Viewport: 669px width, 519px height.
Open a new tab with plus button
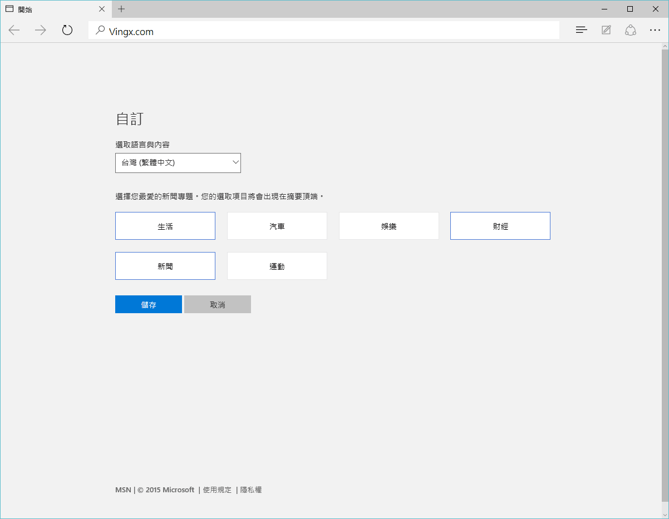pos(121,9)
